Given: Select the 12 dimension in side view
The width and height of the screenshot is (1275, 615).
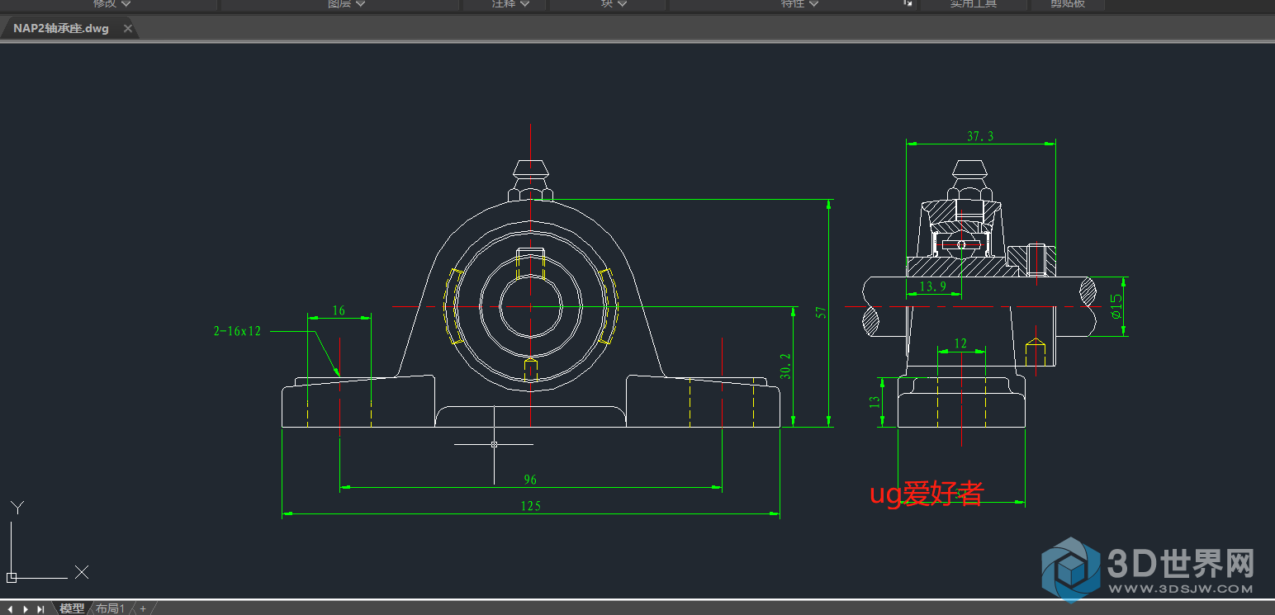Looking at the screenshot, I should [960, 343].
